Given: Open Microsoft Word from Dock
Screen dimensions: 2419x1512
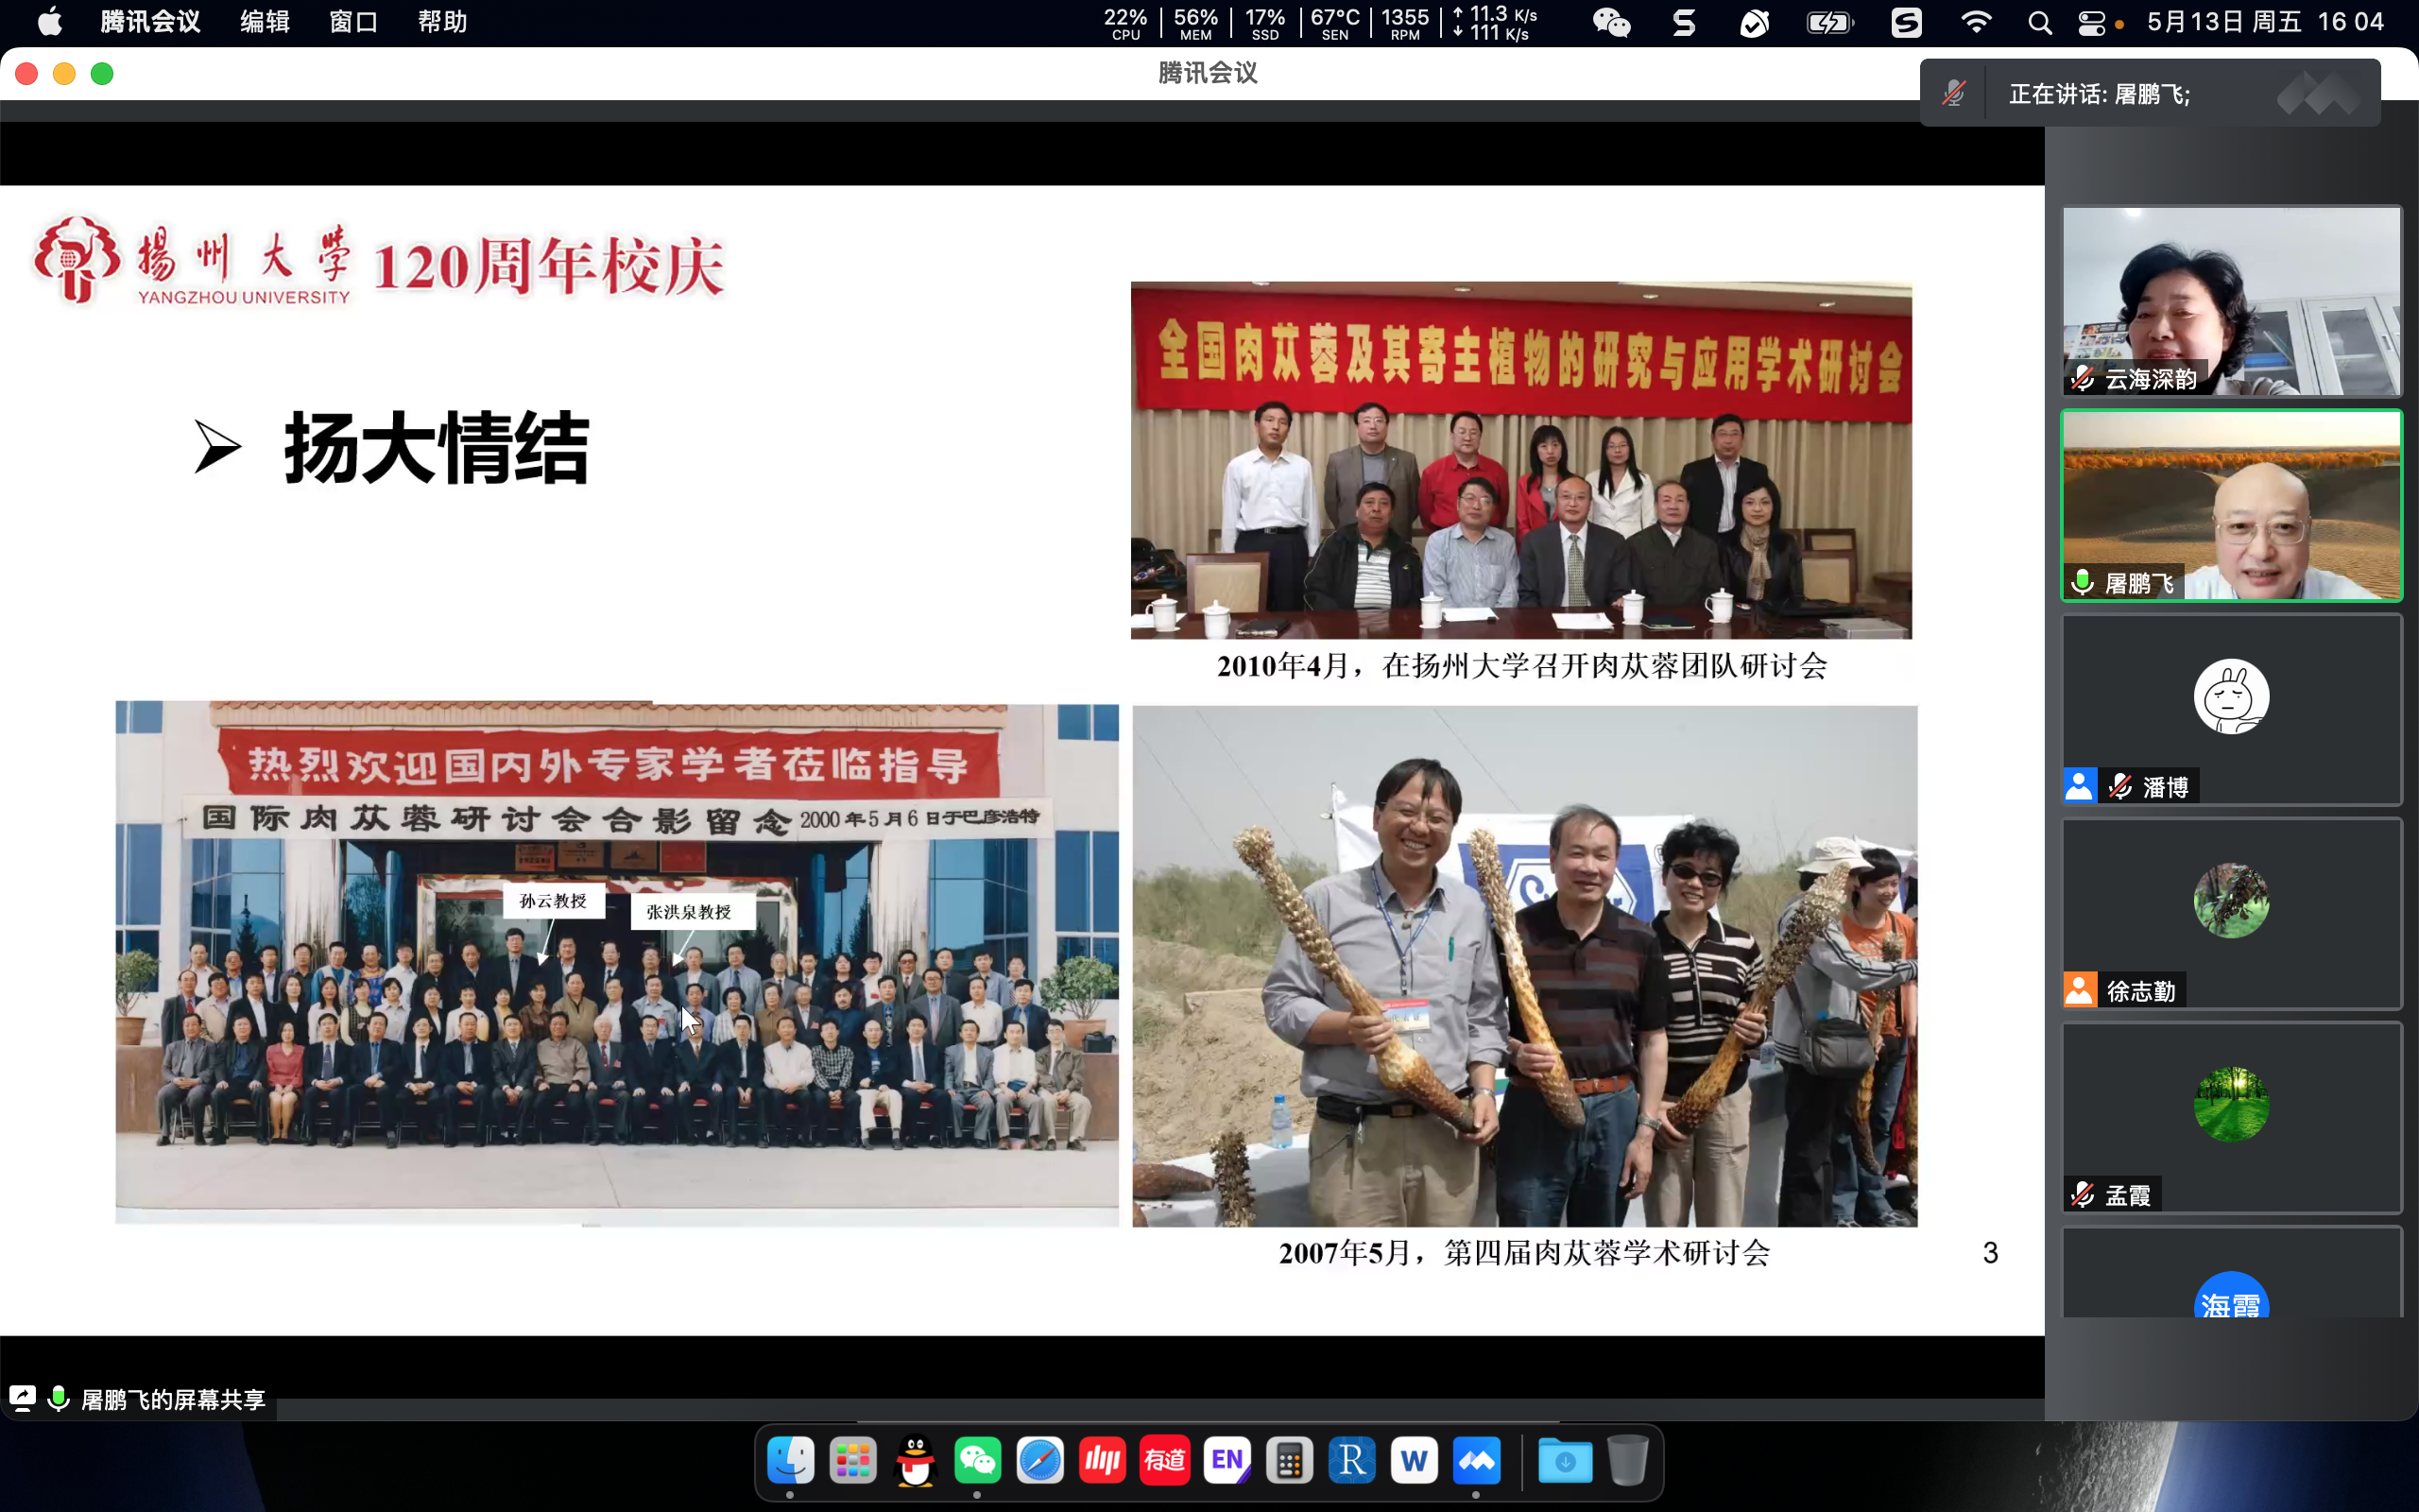Looking at the screenshot, I should click(1414, 1461).
